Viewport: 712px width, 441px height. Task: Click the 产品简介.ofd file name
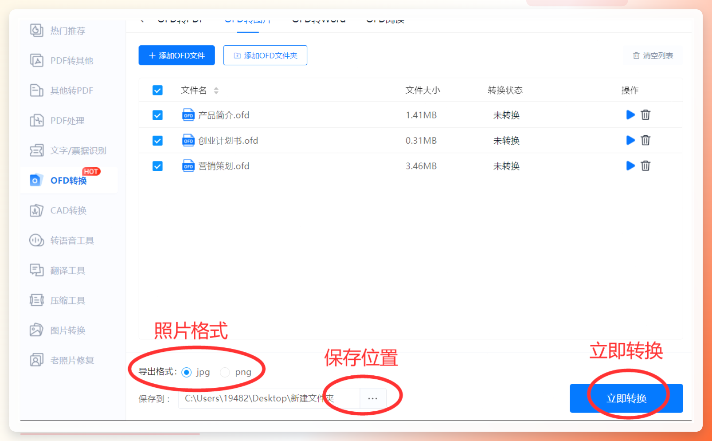pyautogui.click(x=223, y=115)
